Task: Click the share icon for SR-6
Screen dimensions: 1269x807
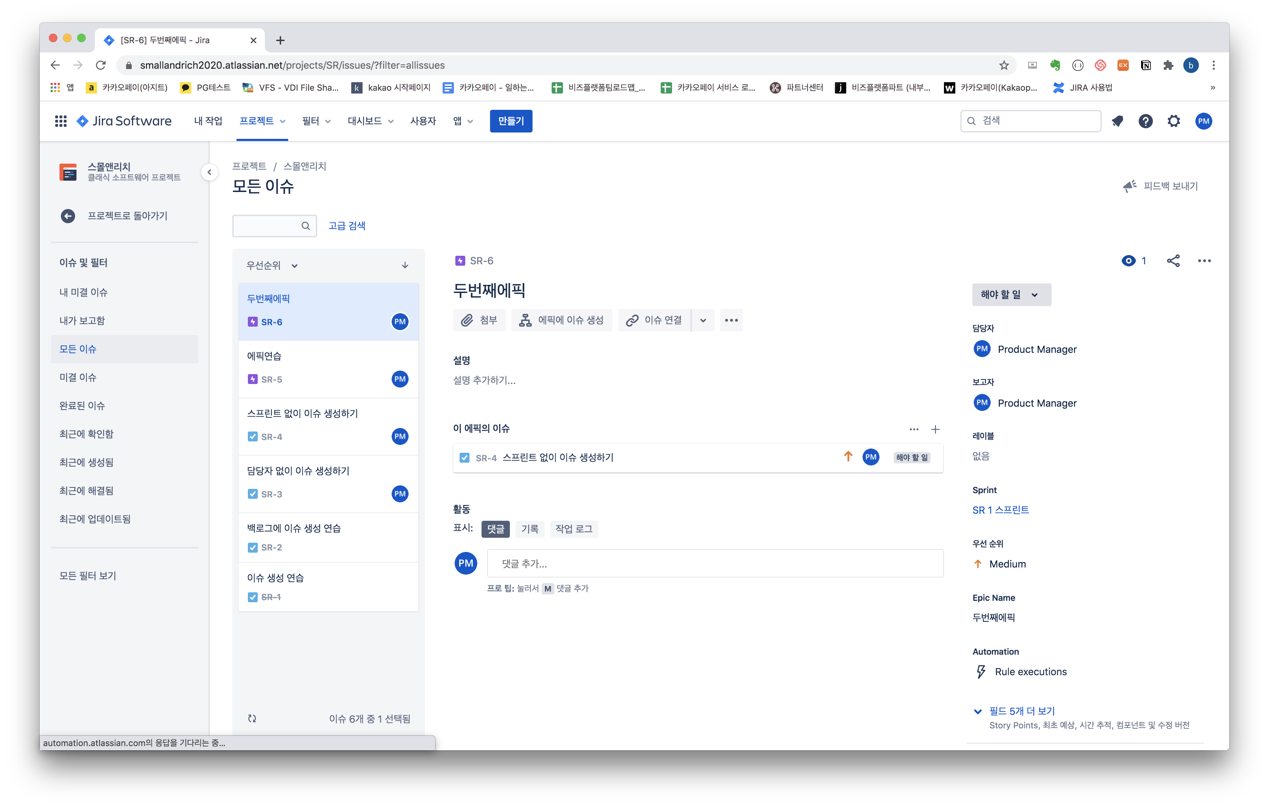Action: coord(1173,261)
